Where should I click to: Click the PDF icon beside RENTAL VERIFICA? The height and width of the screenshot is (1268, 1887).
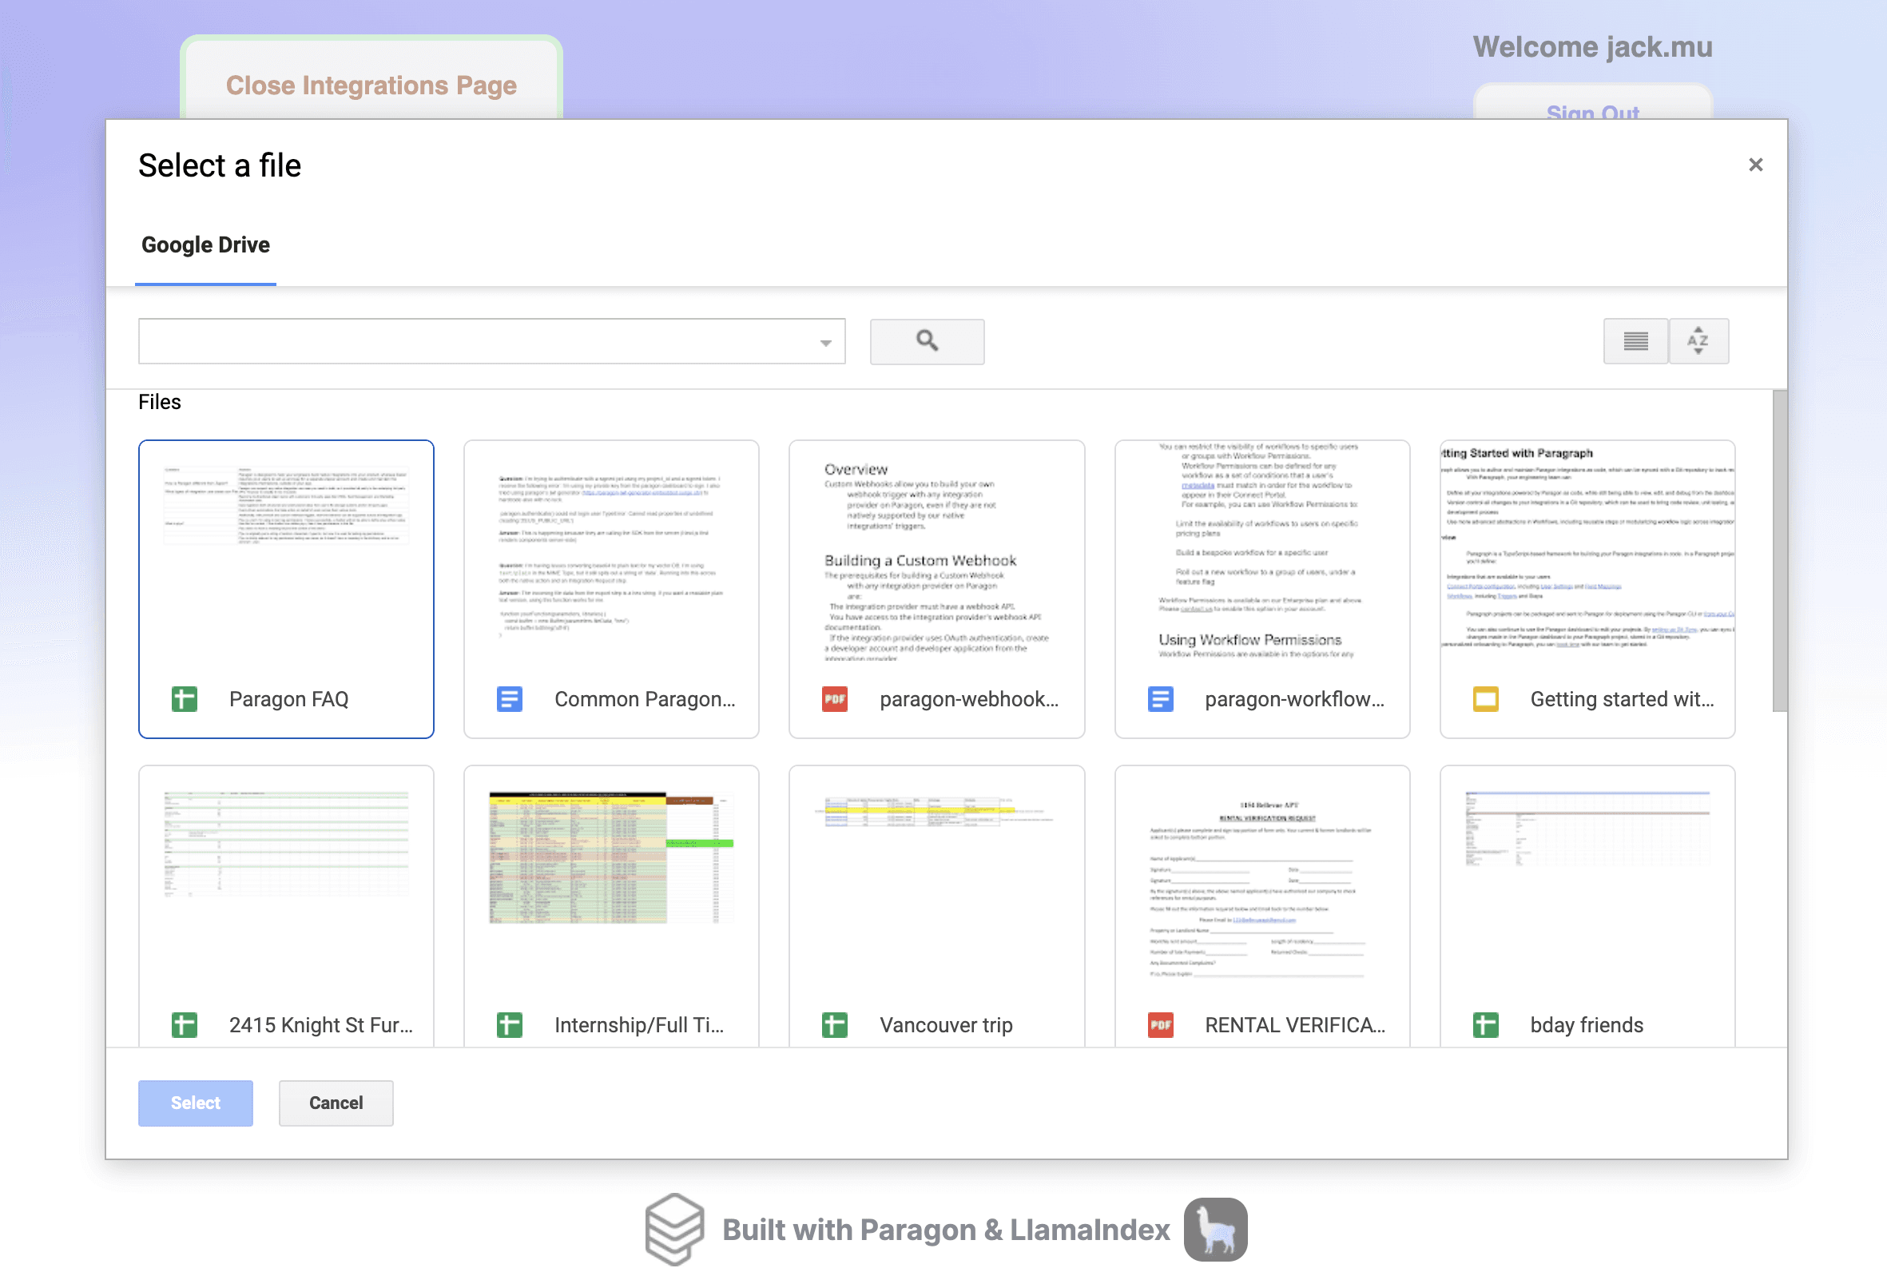tap(1160, 1024)
